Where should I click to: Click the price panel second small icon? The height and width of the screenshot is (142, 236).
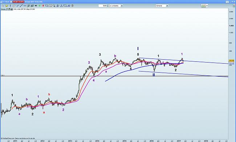pos(9,9)
